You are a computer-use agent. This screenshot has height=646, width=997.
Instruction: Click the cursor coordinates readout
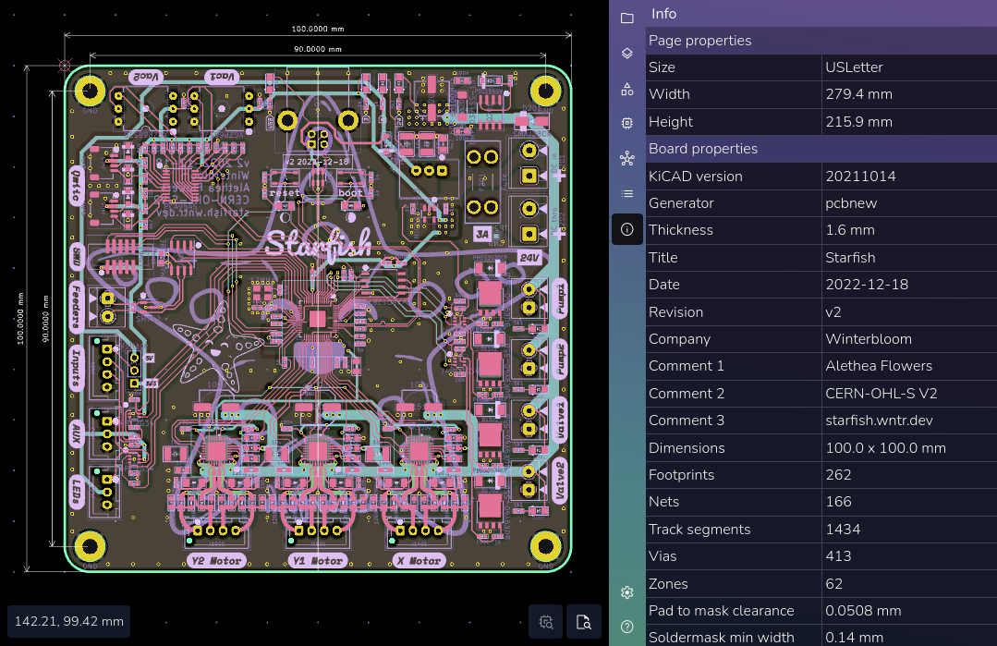[69, 622]
